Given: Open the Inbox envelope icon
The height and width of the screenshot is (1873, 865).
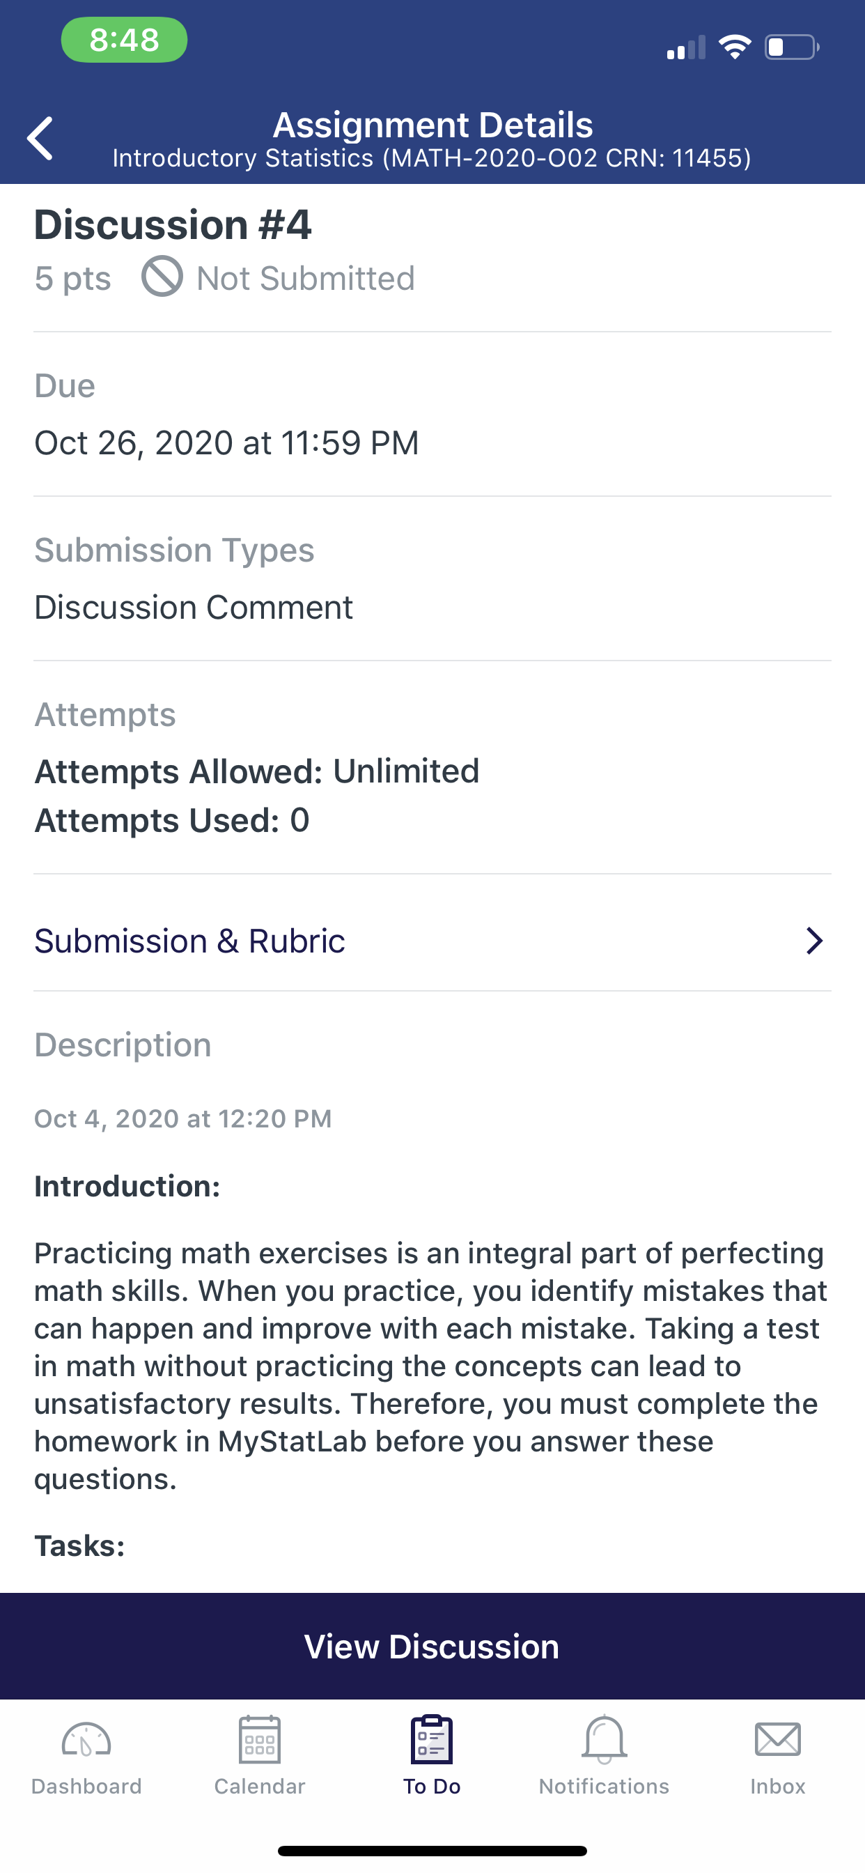Looking at the screenshot, I should (x=778, y=1740).
